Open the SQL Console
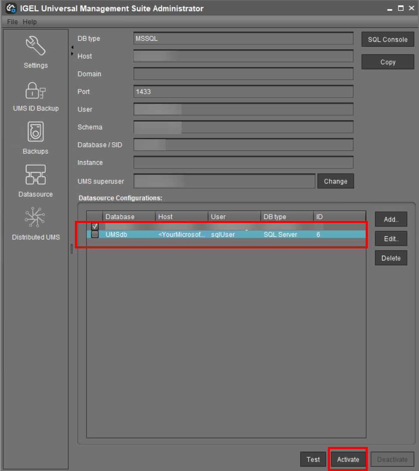 click(388, 40)
